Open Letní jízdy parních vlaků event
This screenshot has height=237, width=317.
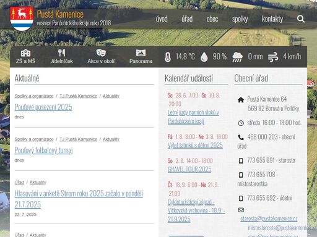[x=193, y=117]
